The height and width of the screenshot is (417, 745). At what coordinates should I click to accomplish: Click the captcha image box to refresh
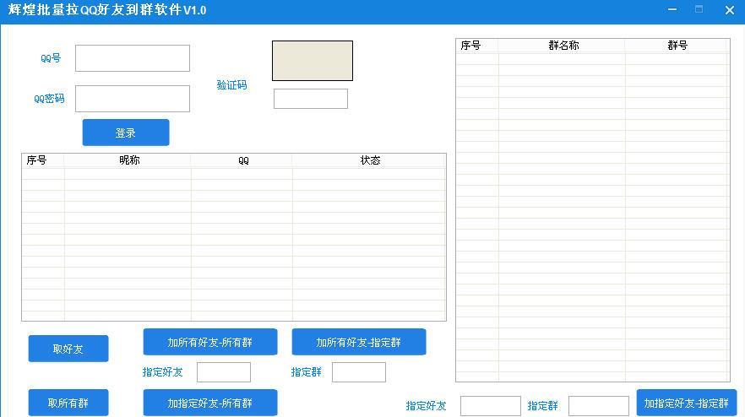point(313,60)
